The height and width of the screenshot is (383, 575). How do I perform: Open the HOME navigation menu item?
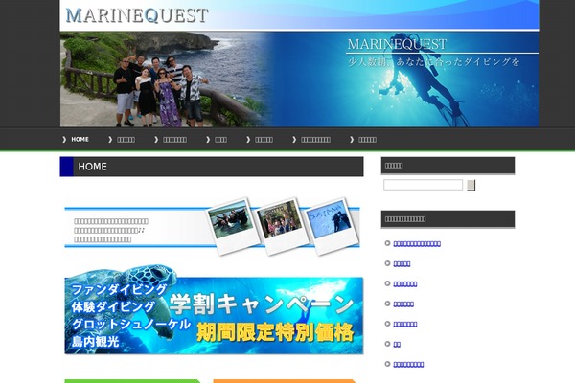click(x=80, y=139)
